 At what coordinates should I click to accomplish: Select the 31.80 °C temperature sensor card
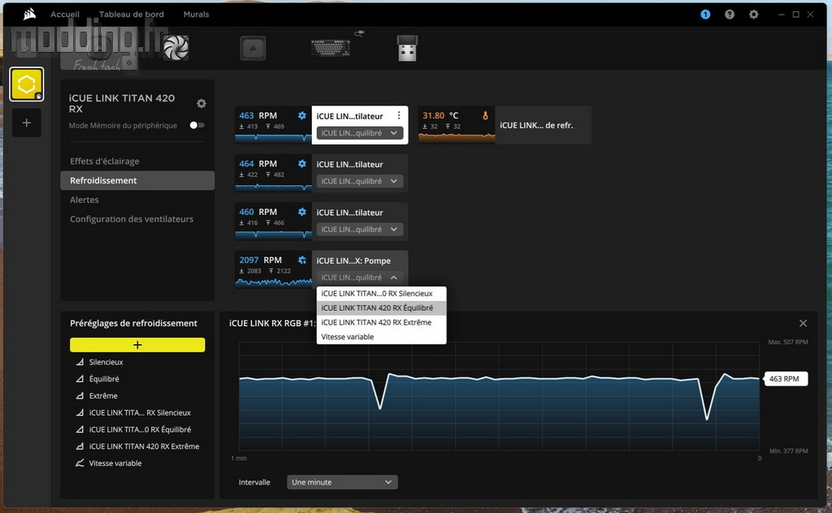click(x=505, y=125)
